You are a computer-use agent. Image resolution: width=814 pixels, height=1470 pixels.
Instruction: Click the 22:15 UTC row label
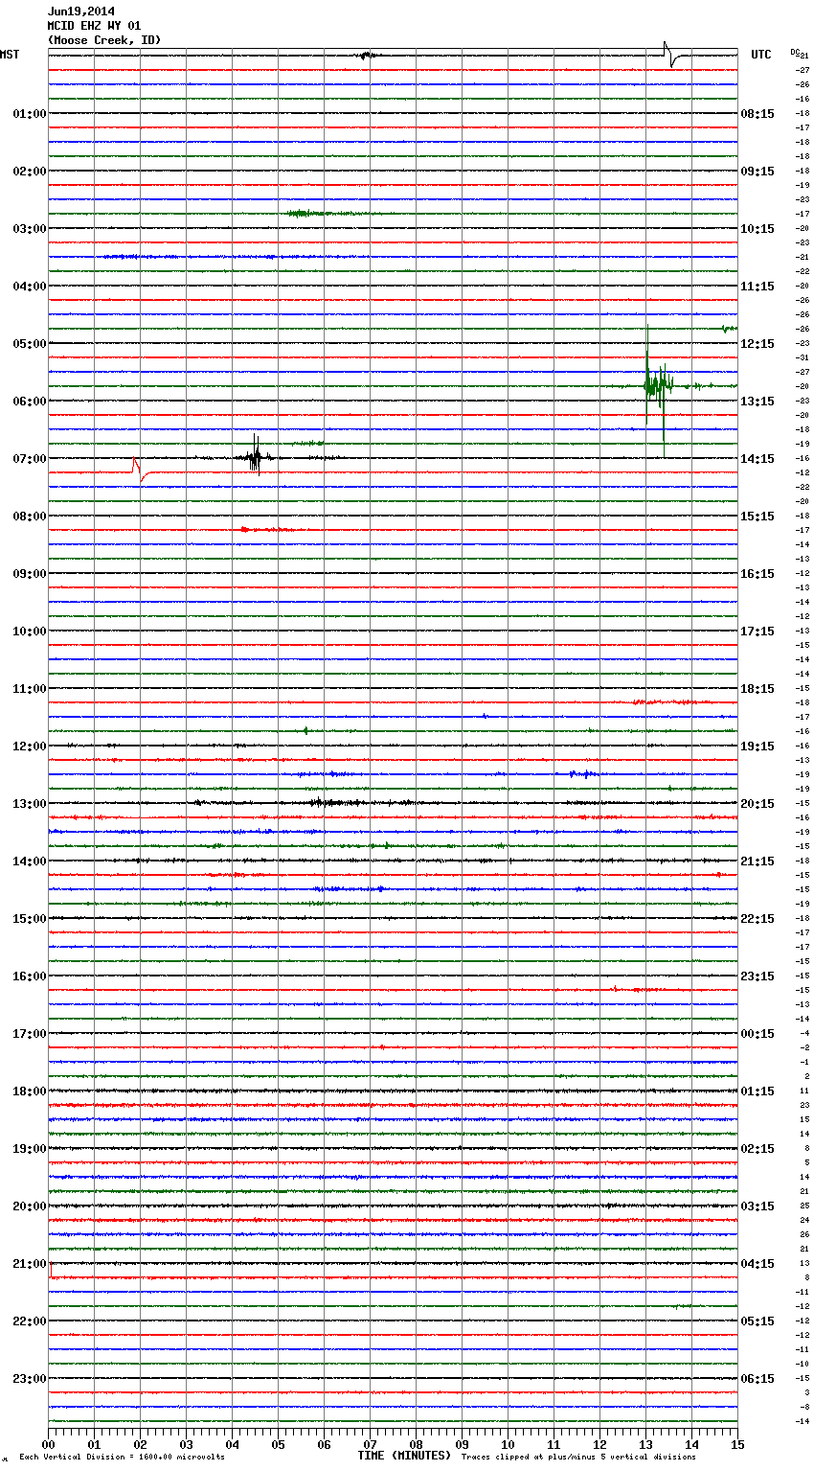(757, 919)
